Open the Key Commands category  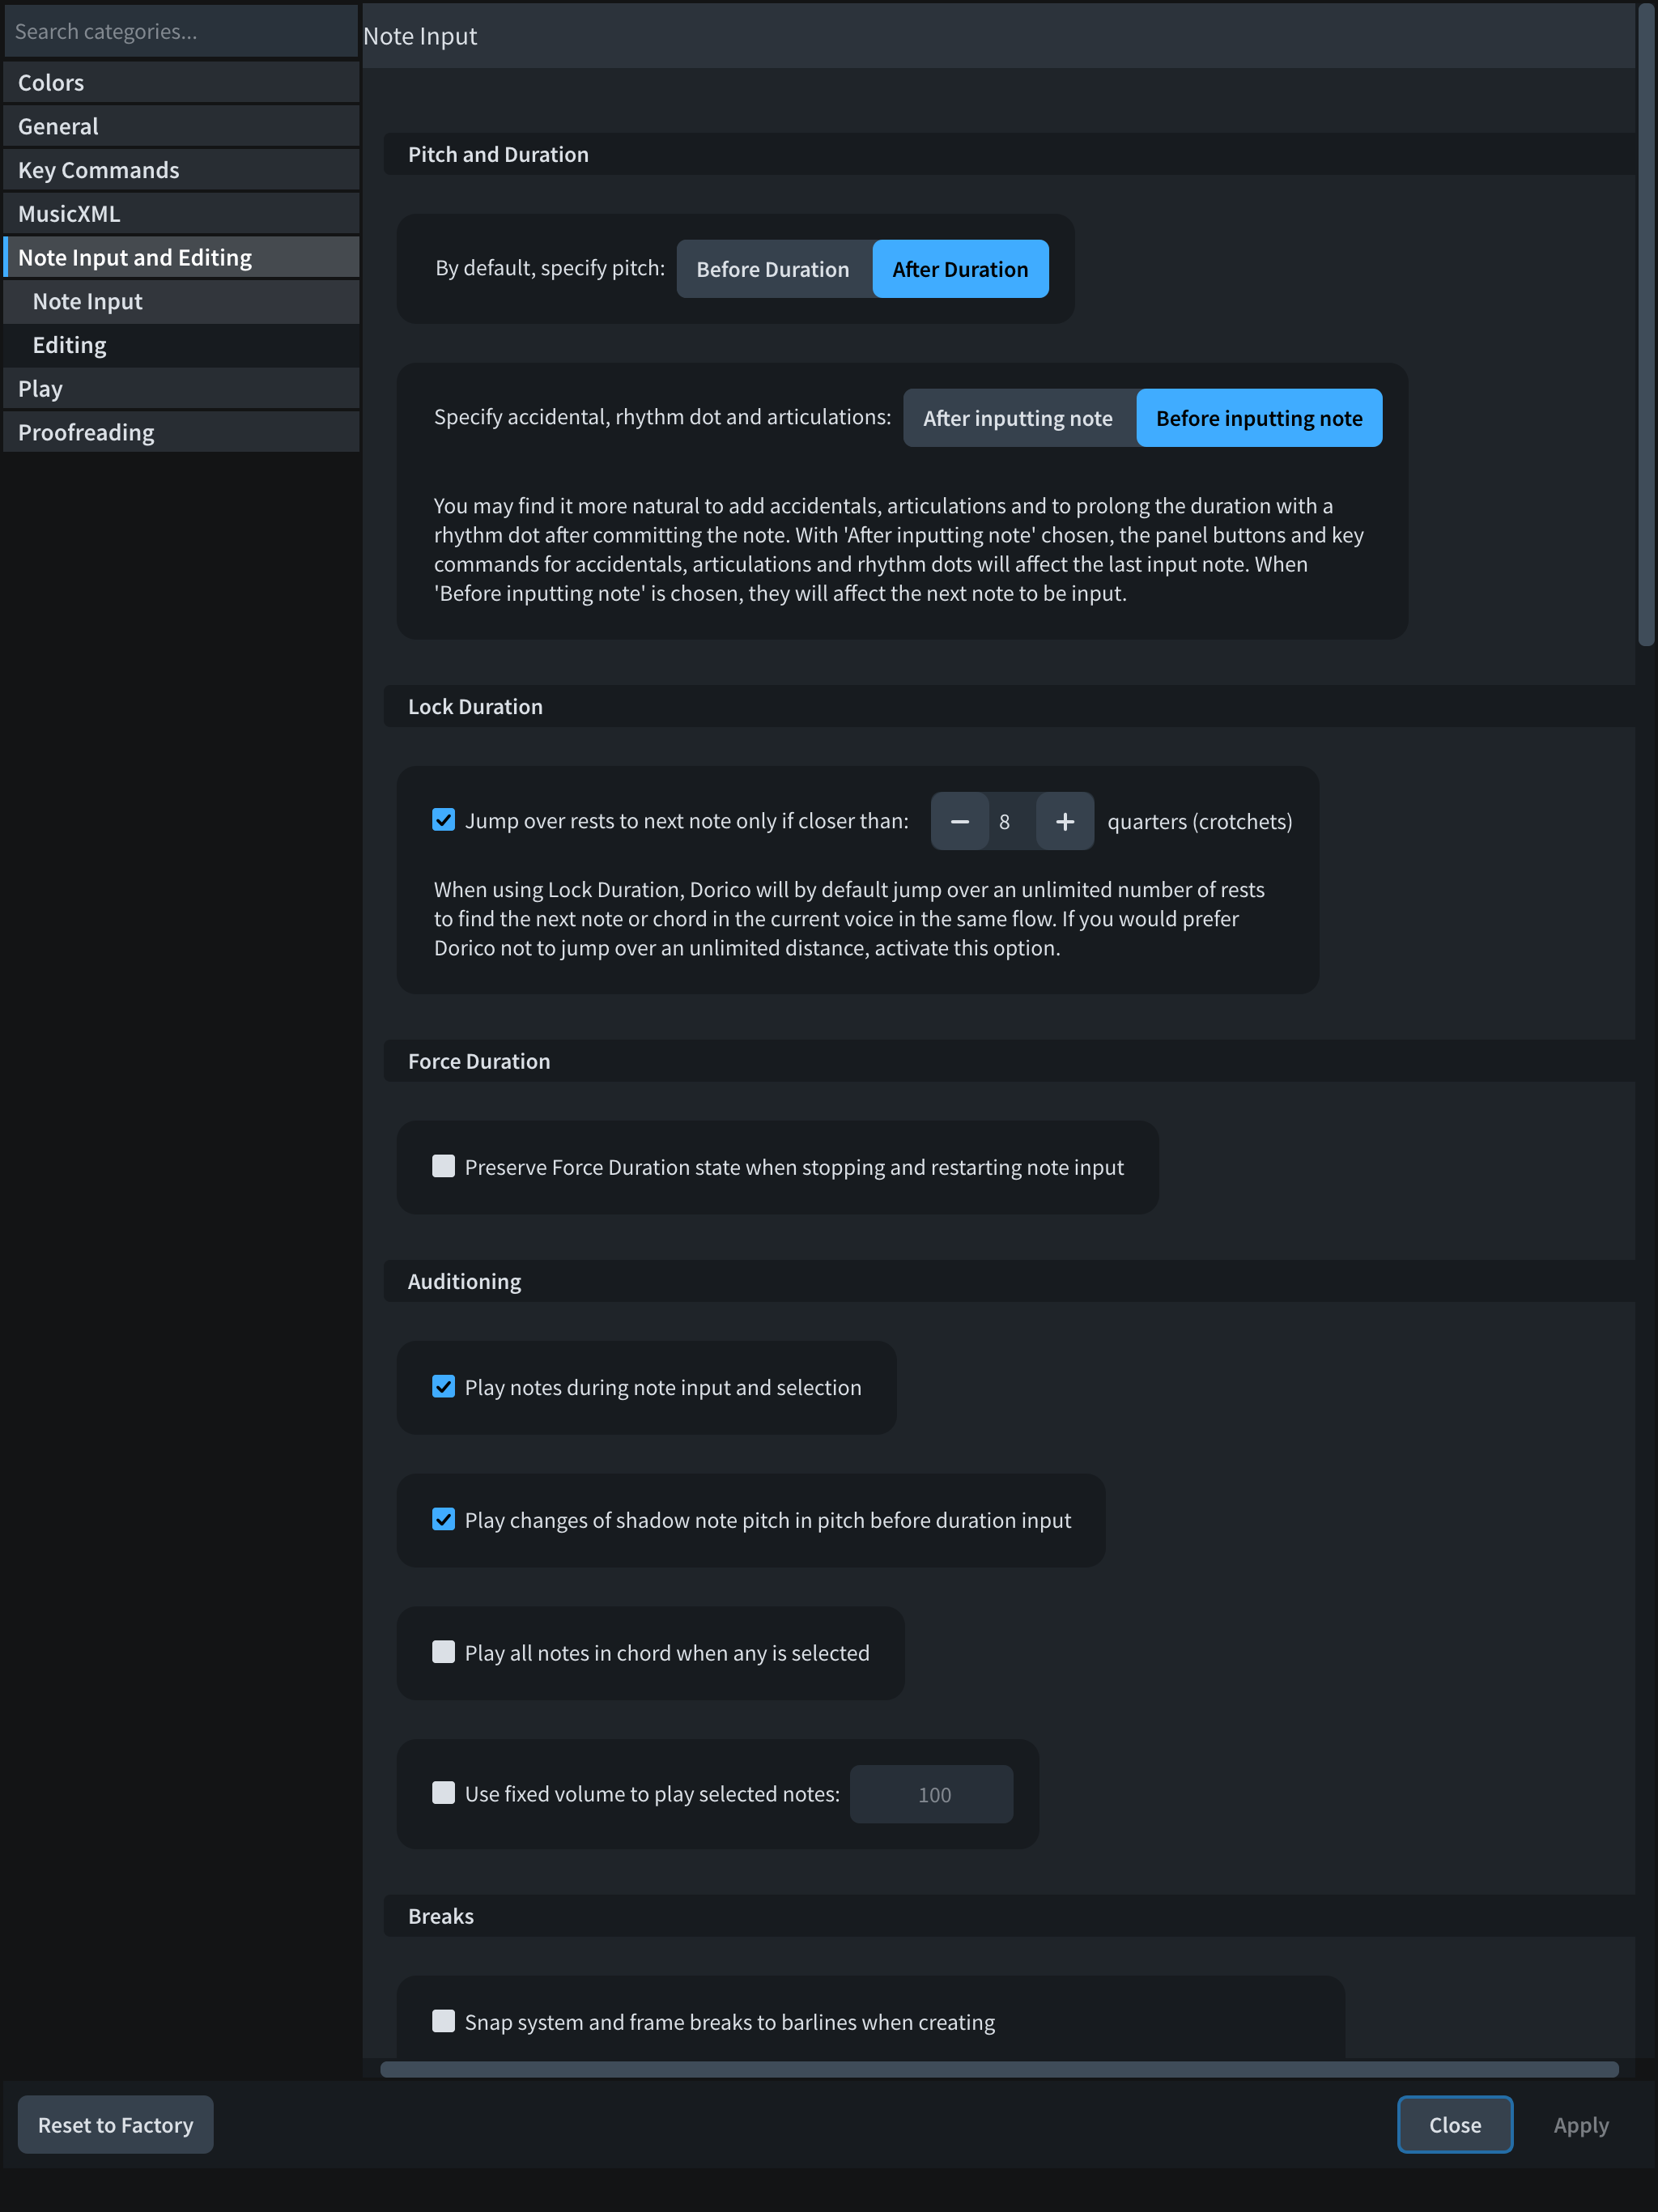pyautogui.click(x=180, y=170)
